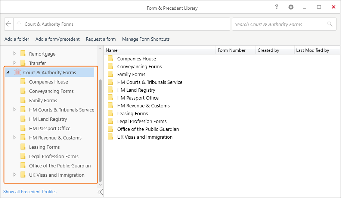
Task: Click Show all Precedent Profiles link
Action: pyautogui.click(x=30, y=192)
